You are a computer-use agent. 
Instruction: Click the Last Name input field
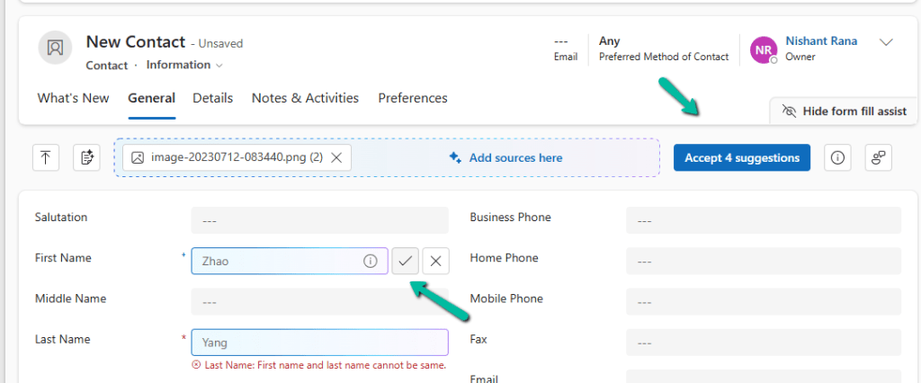click(319, 343)
